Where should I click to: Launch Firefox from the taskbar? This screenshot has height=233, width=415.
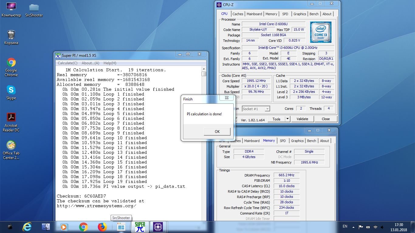(x=102, y=227)
